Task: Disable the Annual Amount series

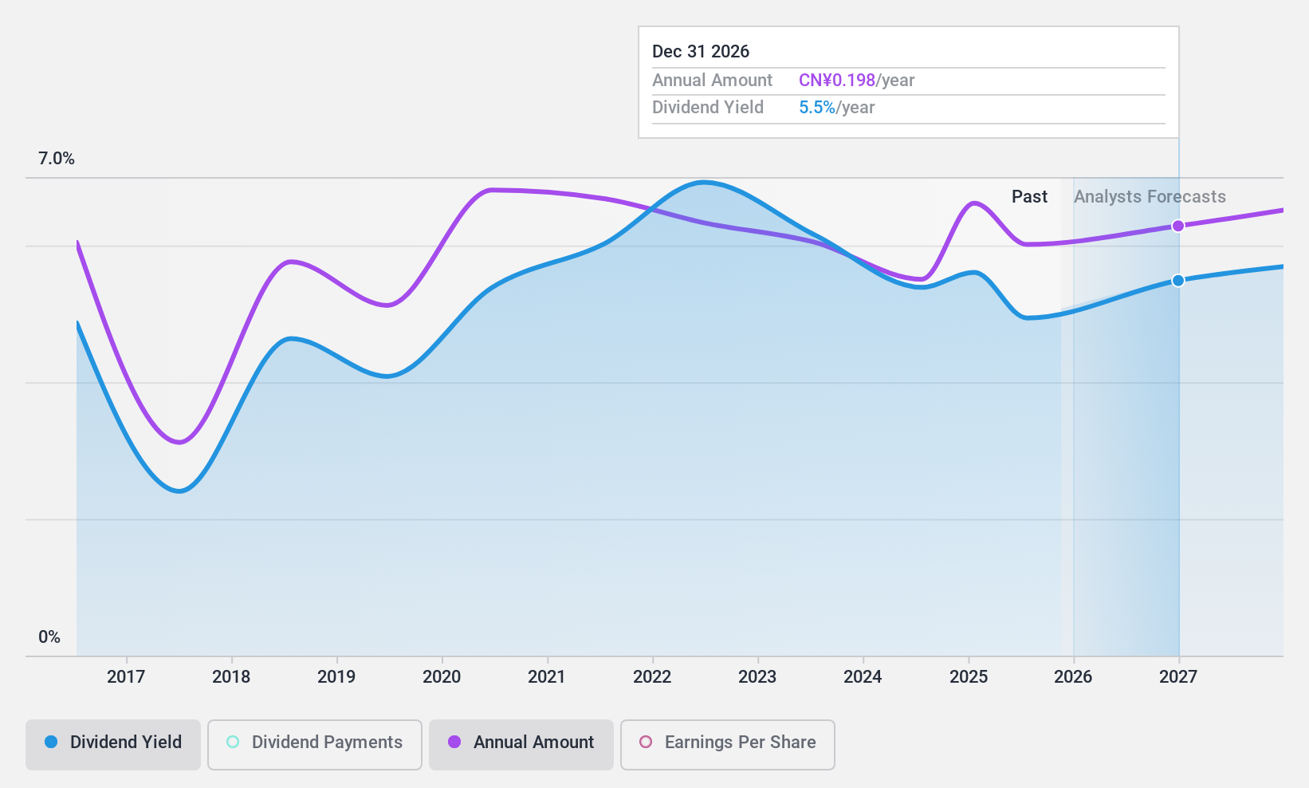Action: coord(521,743)
